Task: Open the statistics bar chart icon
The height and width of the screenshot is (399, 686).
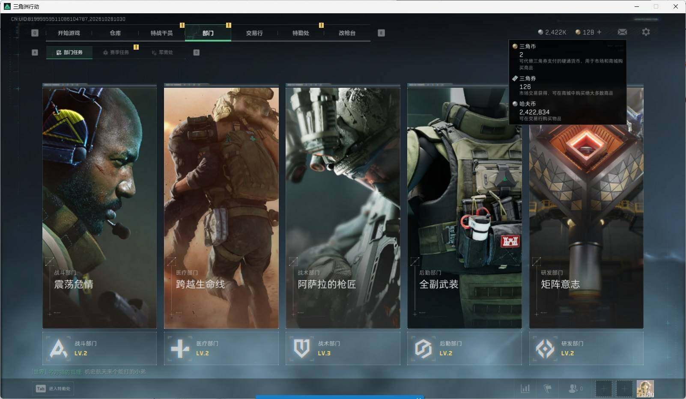Action: 525,389
